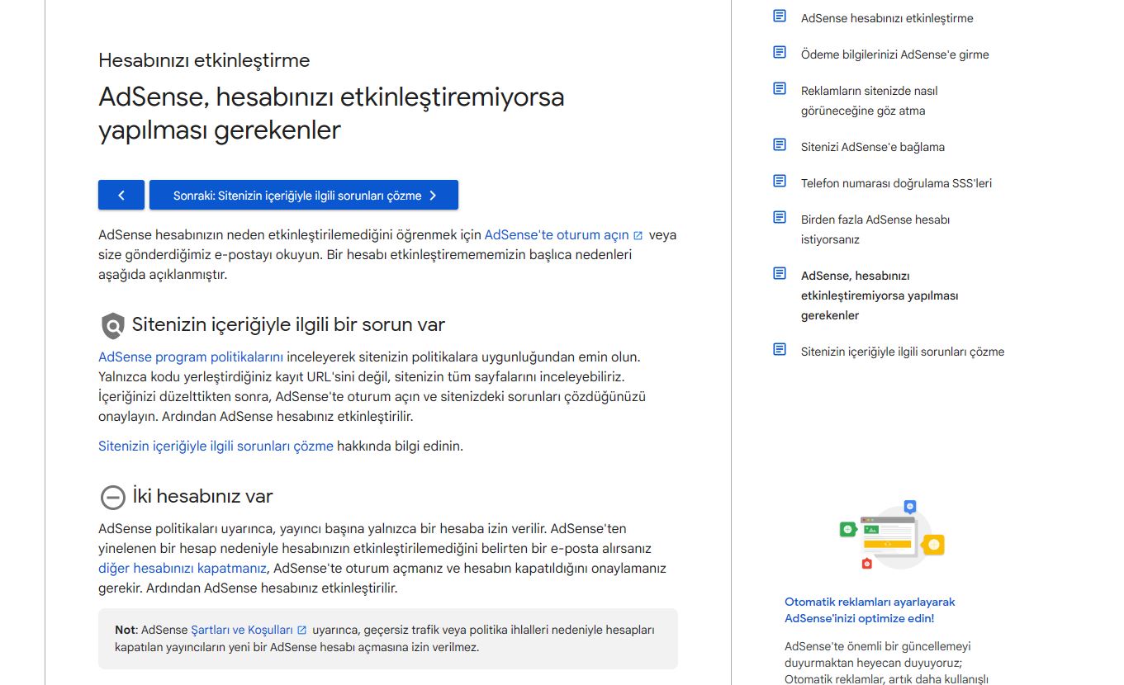Click the heading 'Hesabınızı etkinleştirme'
This screenshot has height=685, width=1124.
tap(204, 60)
